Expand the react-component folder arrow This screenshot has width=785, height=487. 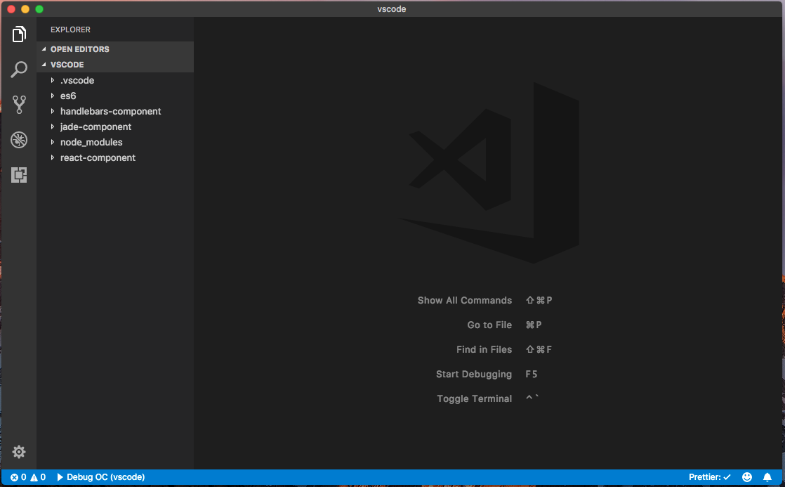click(53, 158)
